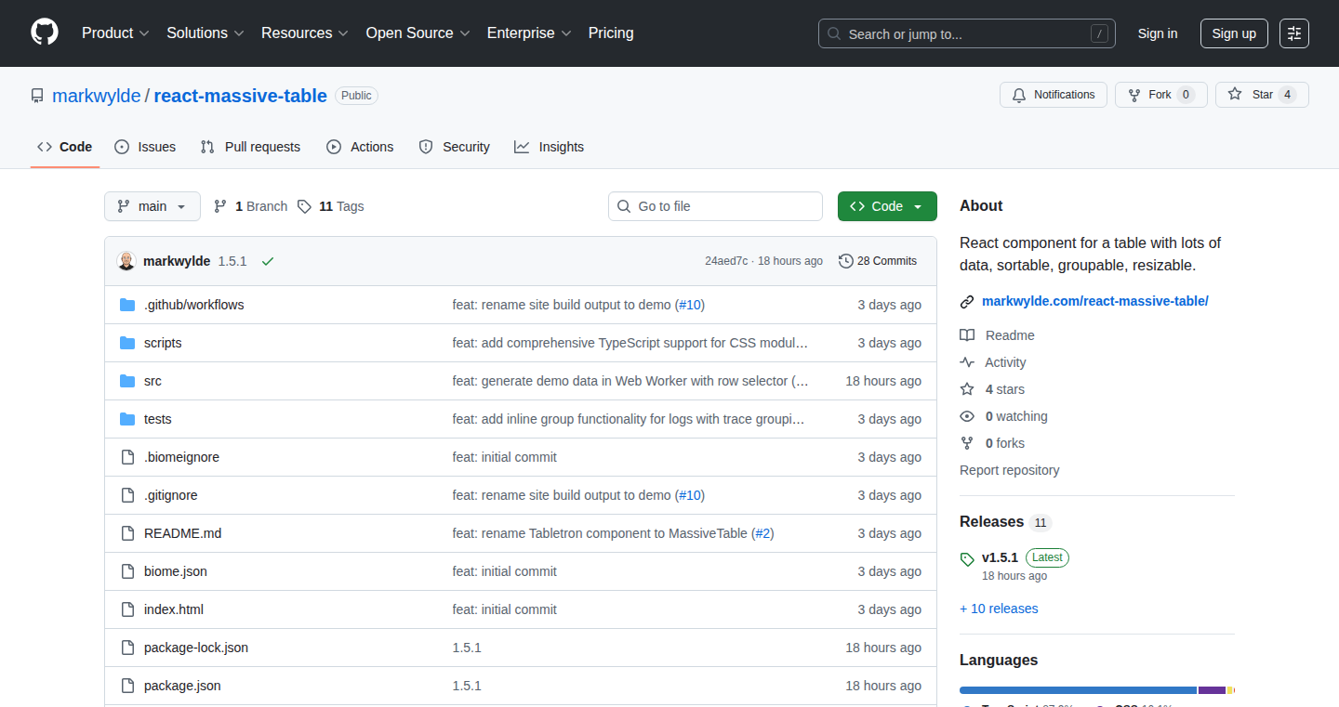Click the search or jump to field
This screenshot has height=707, width=1339.
(967, 33)
